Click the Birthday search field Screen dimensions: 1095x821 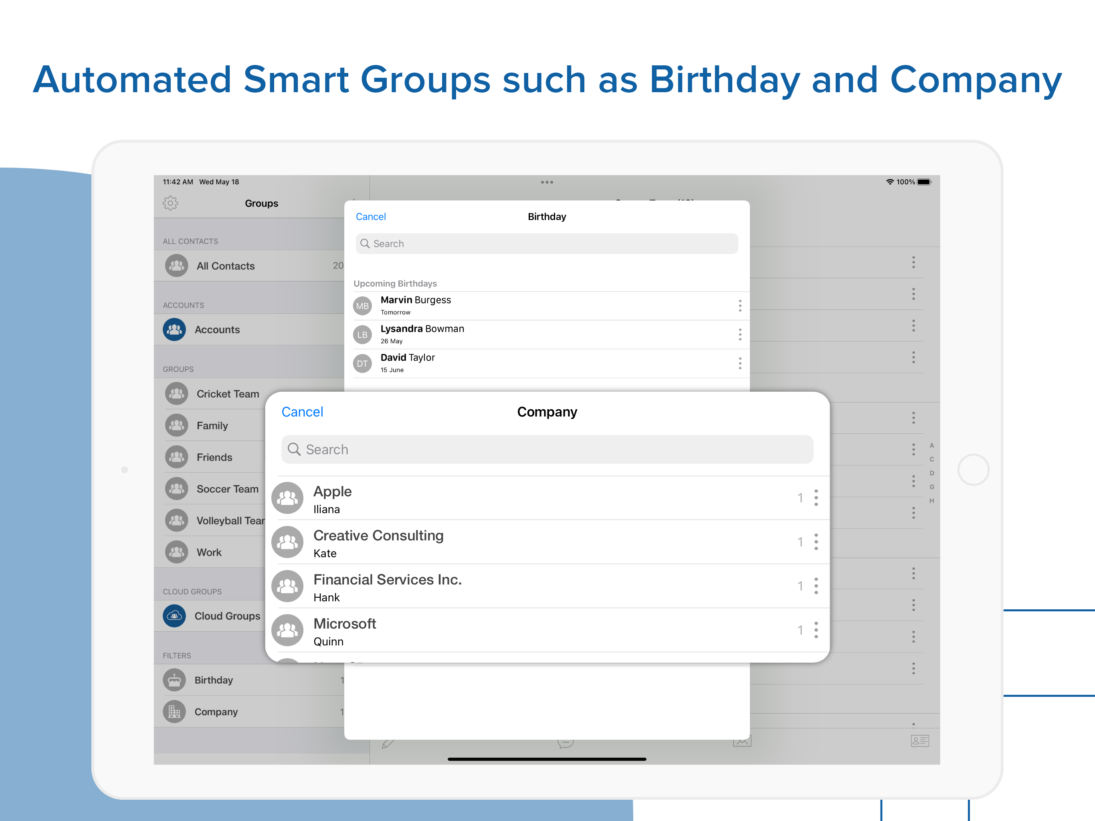(547, 244)
